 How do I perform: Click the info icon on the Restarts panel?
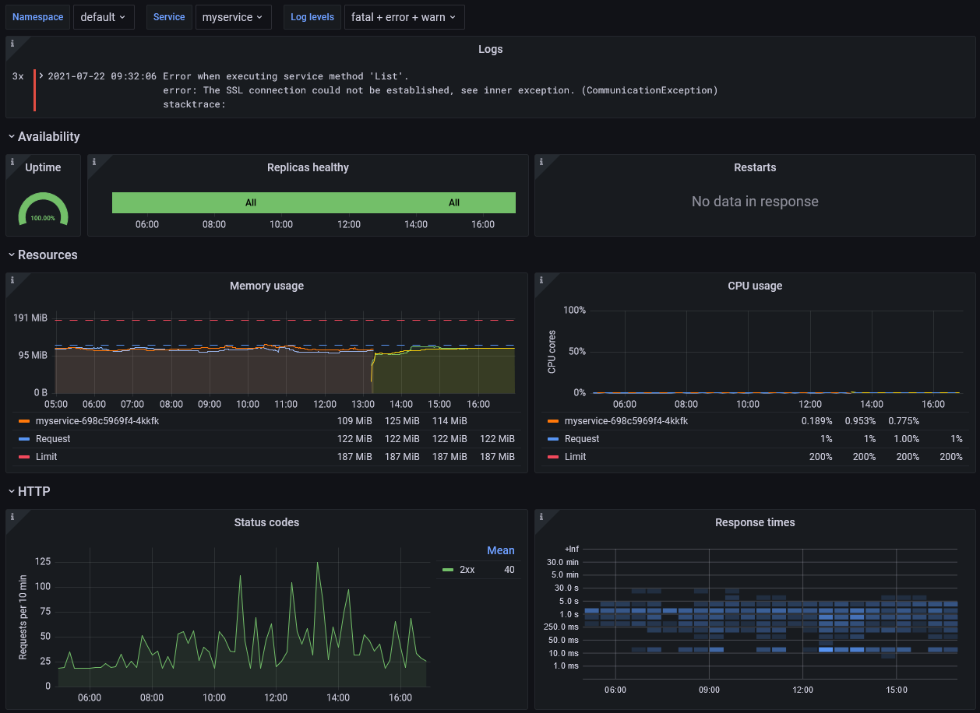[541, 162]
